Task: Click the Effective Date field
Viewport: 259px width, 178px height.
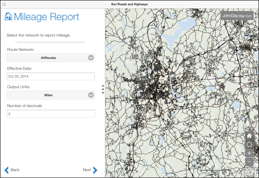Action: [x=51, y=76]
